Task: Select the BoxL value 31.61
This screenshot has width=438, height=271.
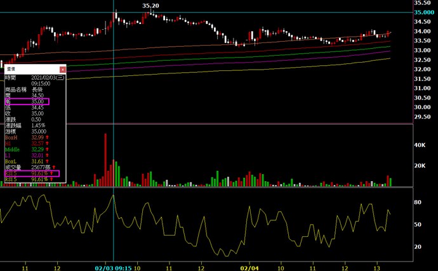Action: point(37,161)
